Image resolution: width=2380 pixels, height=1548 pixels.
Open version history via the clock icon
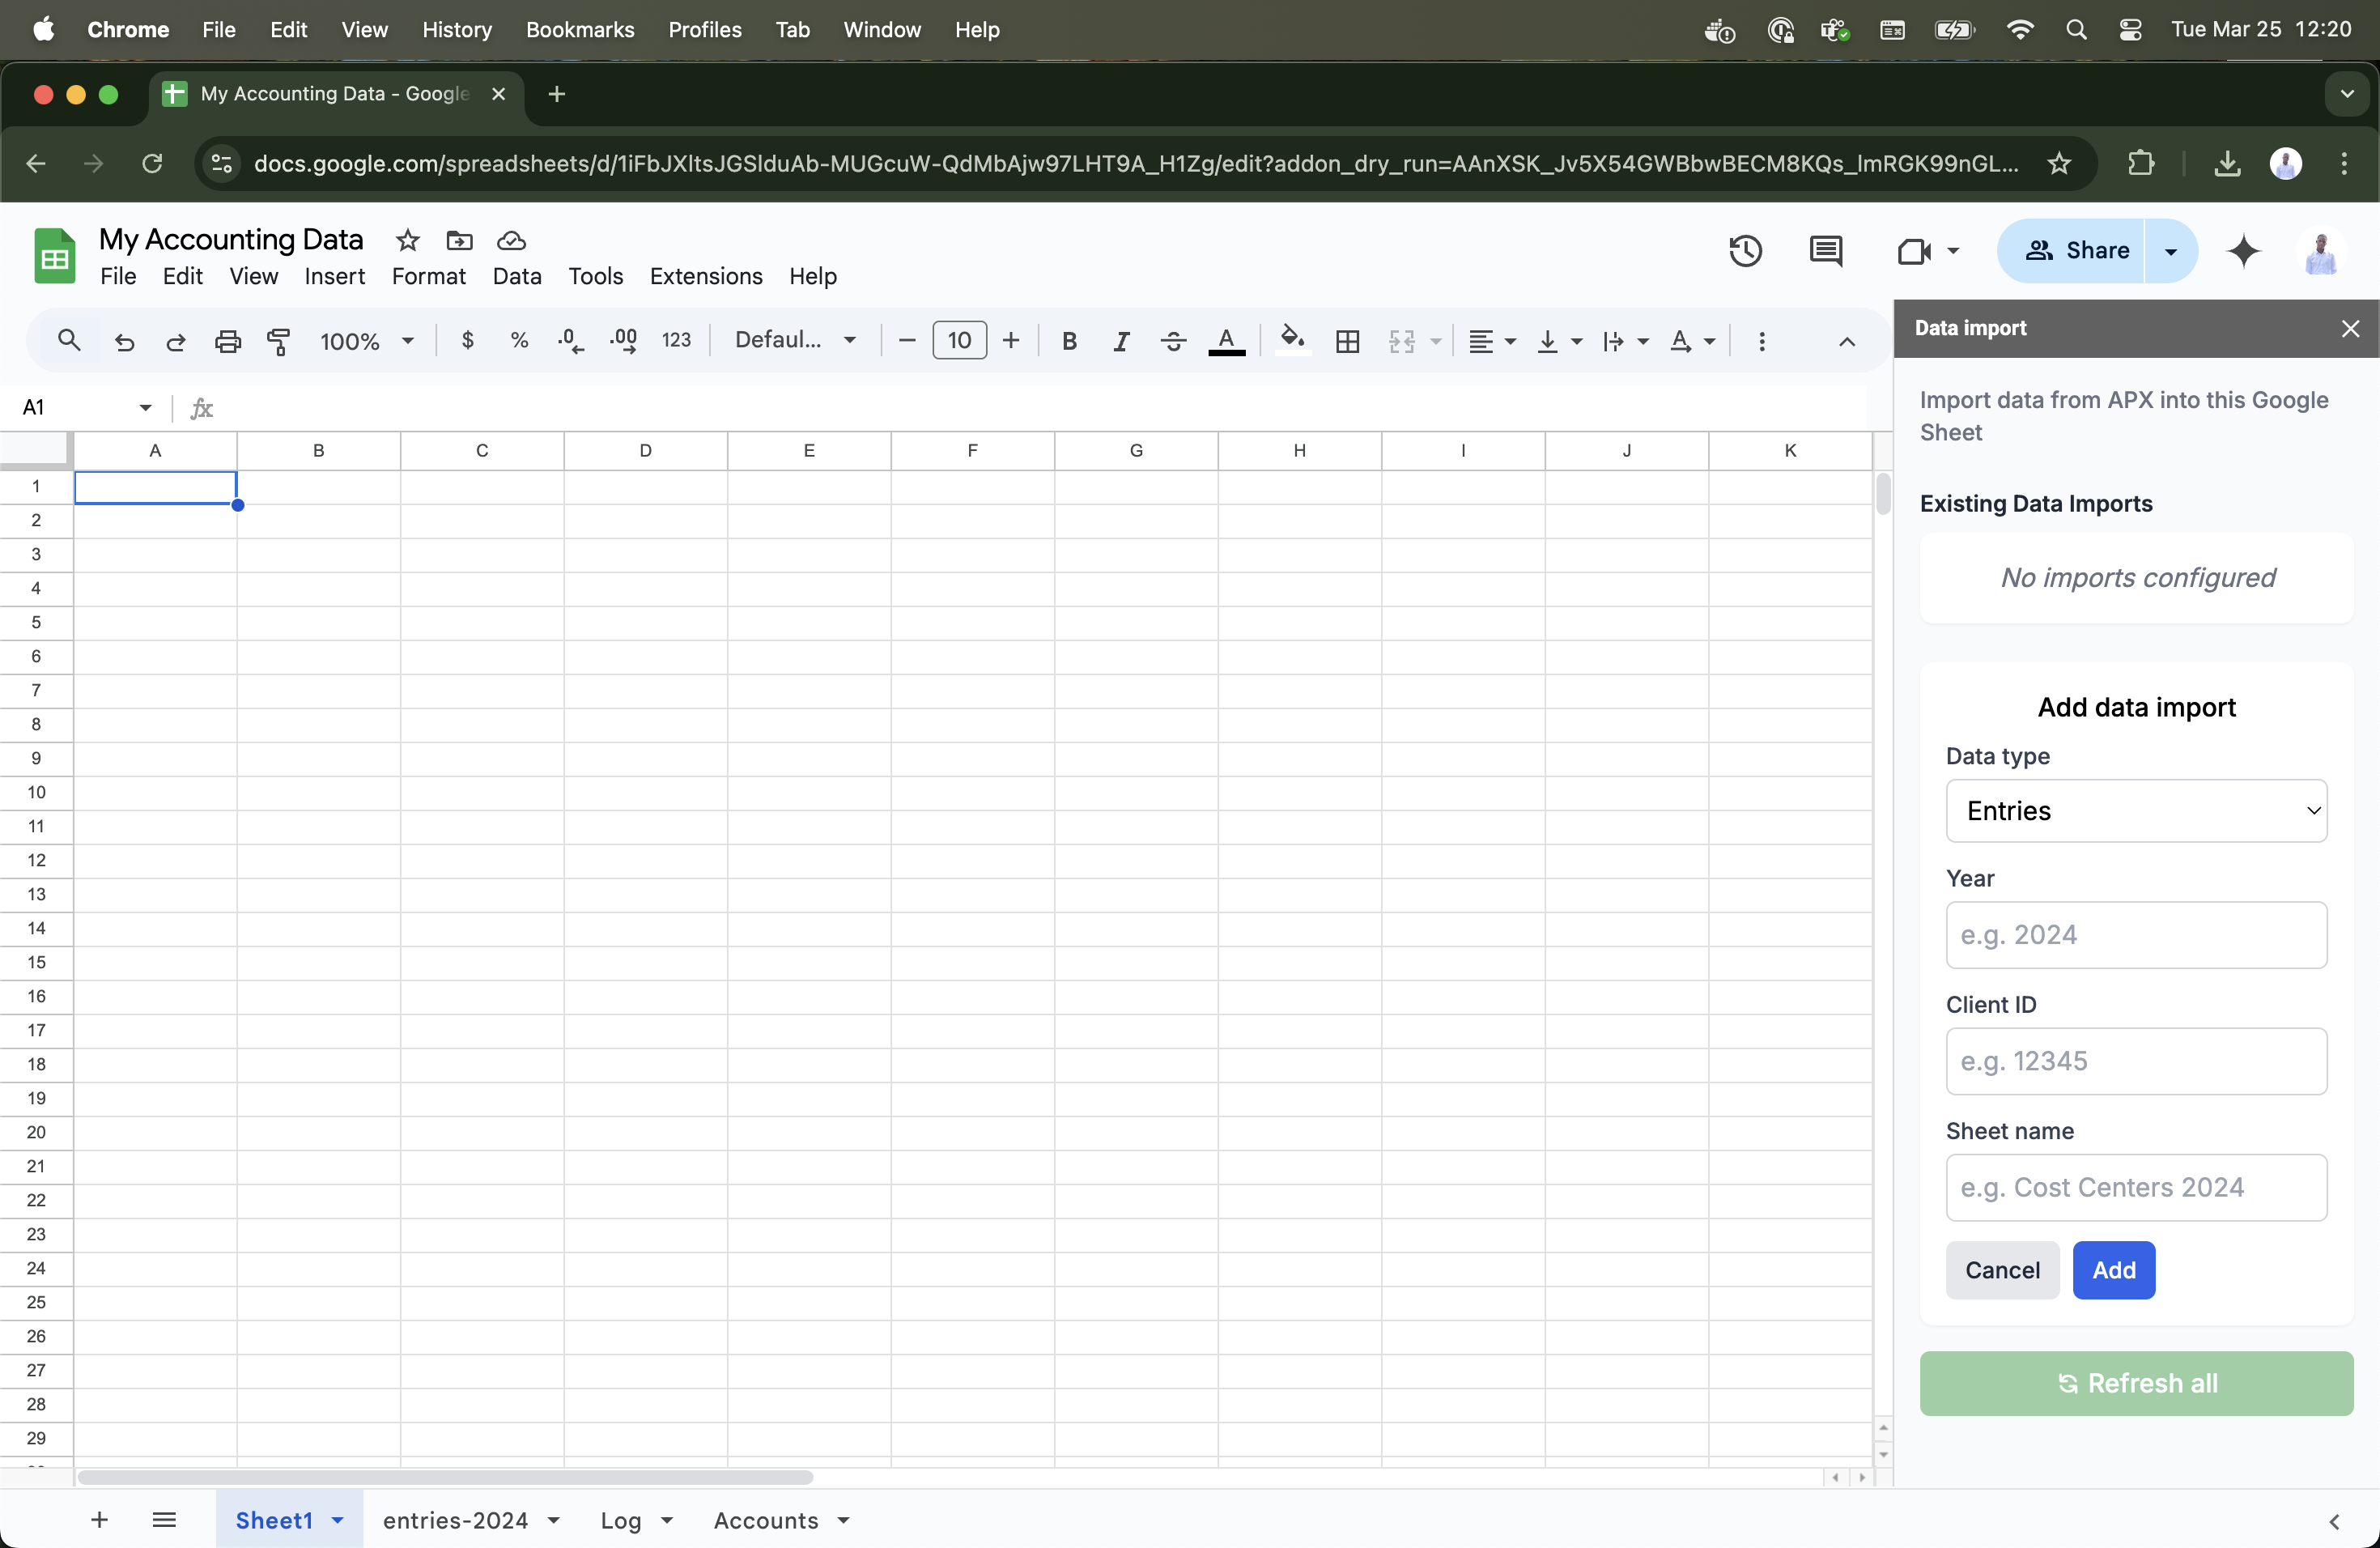[x=1745, y=251]
